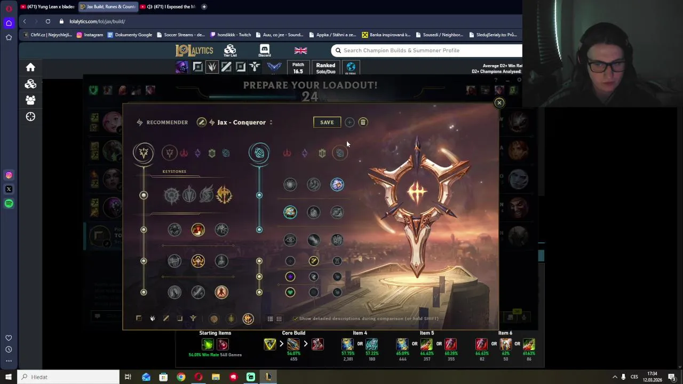Screen dimensions: 683x384
Task: Choose the Absorb Life rune
Action: pyautogui.click(x=174, y=230)
